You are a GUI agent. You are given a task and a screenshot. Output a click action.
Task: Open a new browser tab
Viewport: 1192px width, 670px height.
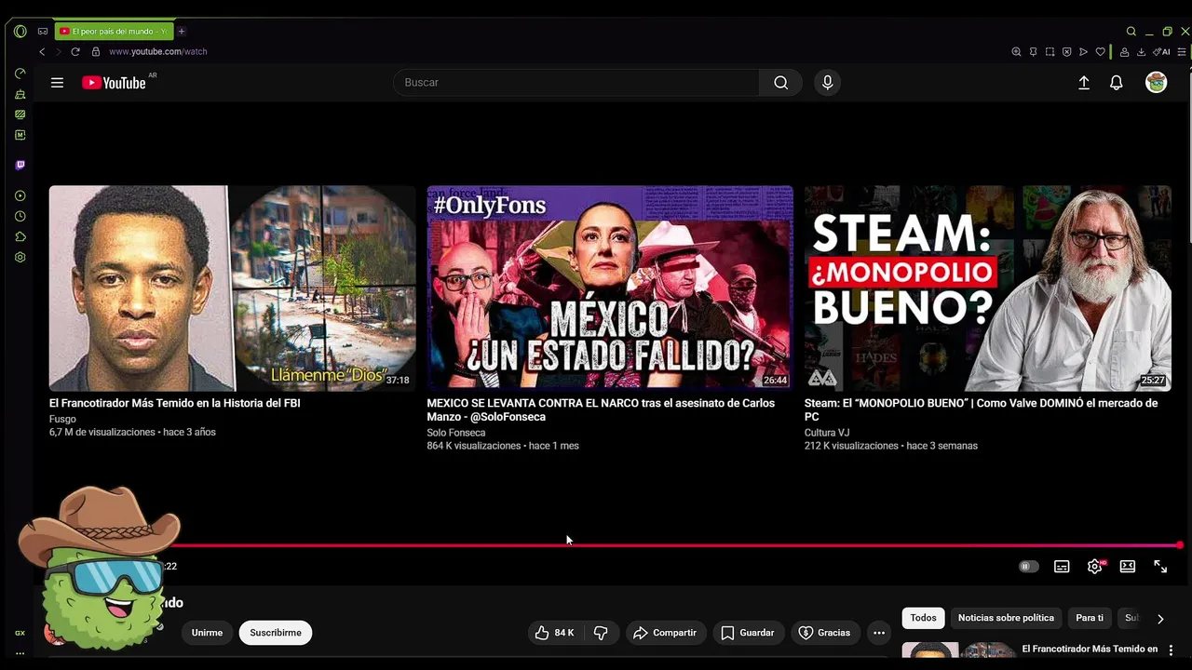click(x=182, y=31)
